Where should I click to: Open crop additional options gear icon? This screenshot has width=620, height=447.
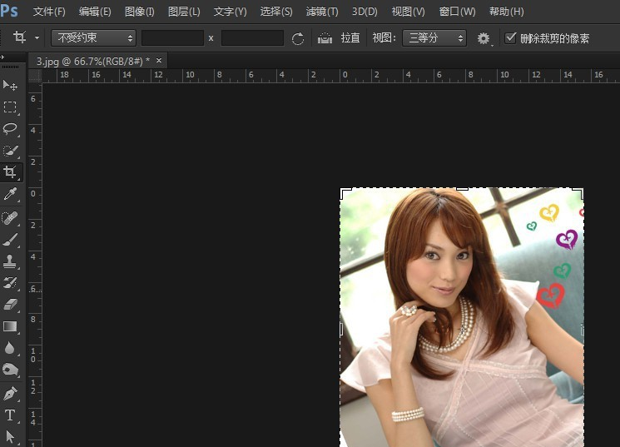(484, 38)
